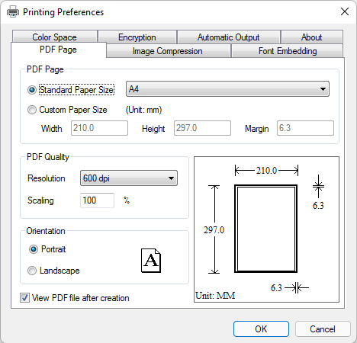Select Standard Paper Size radio button

(32, 90)
